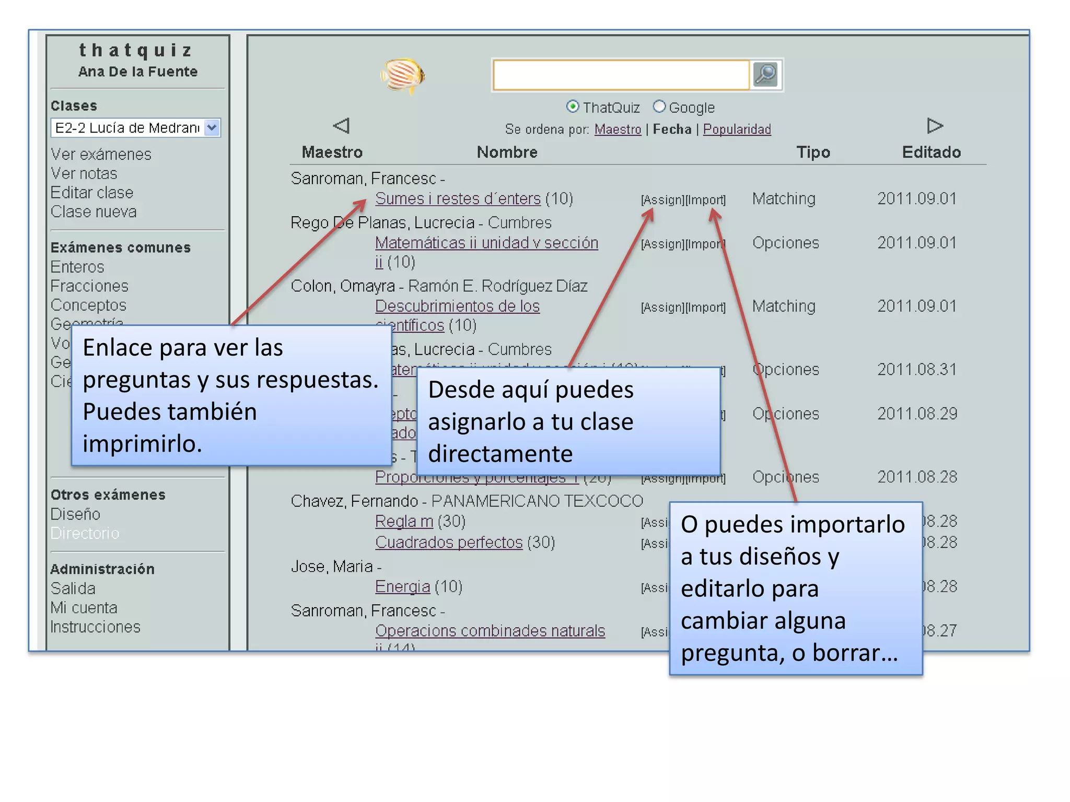Image resolution: width=1070 pixels, height=802 pixels.
Task: Click the Tipo column header
Action: click(813, 152)
